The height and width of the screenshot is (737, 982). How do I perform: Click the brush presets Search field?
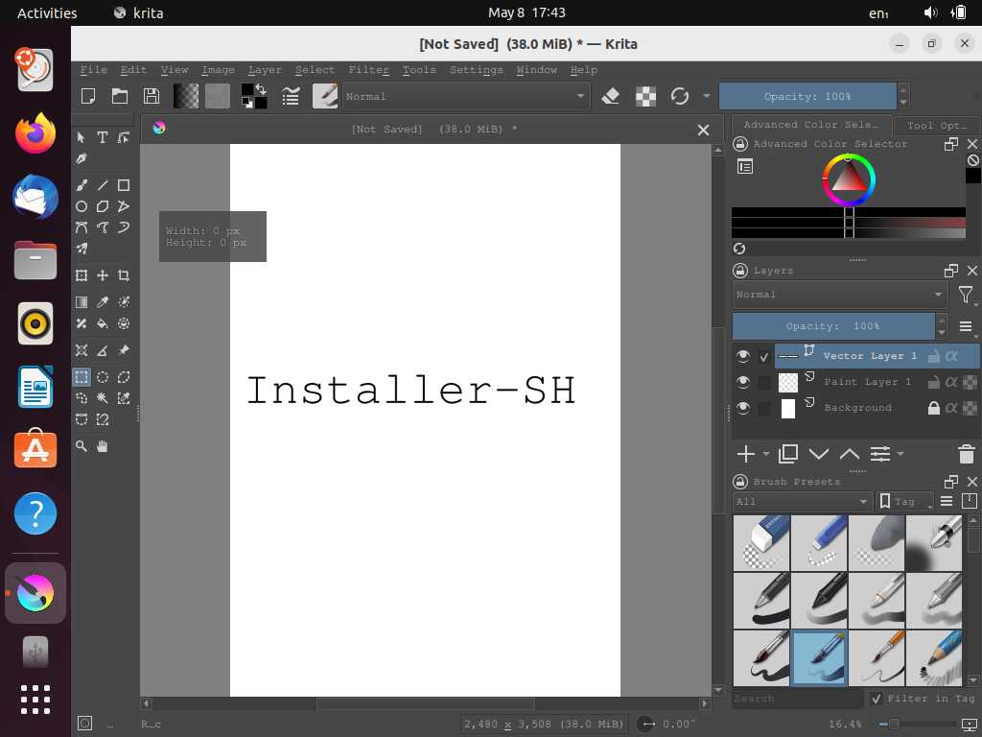click(x=794, y=699)
